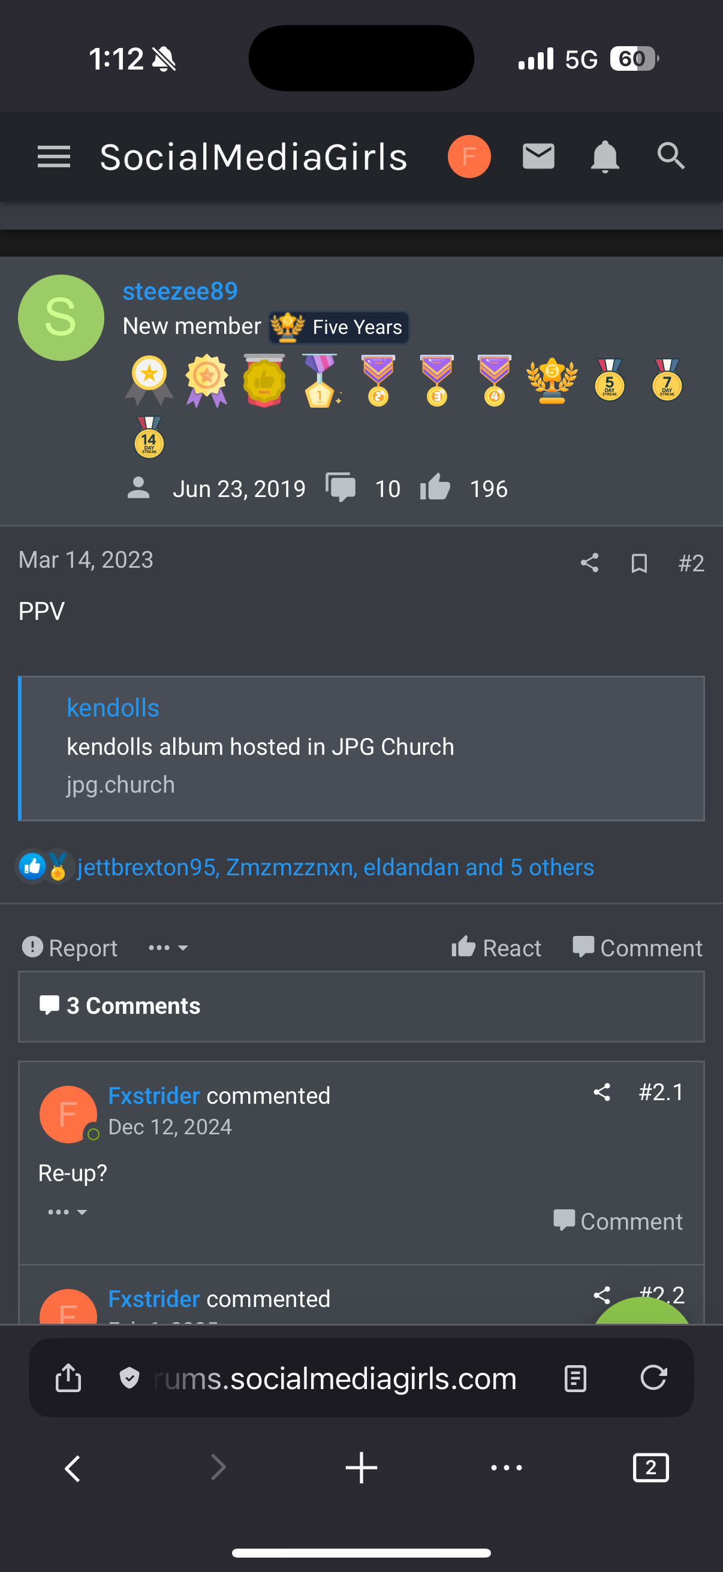Open the steezee89 profile link
The height and width of the screenshot is (1572, 723).
click(180, 291)
